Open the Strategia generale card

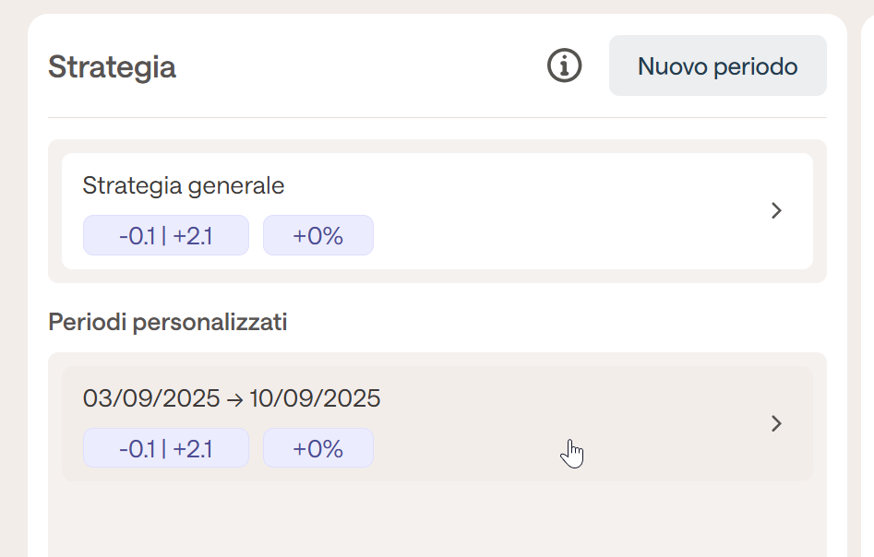pyautogui.click(x=437, y=211)
